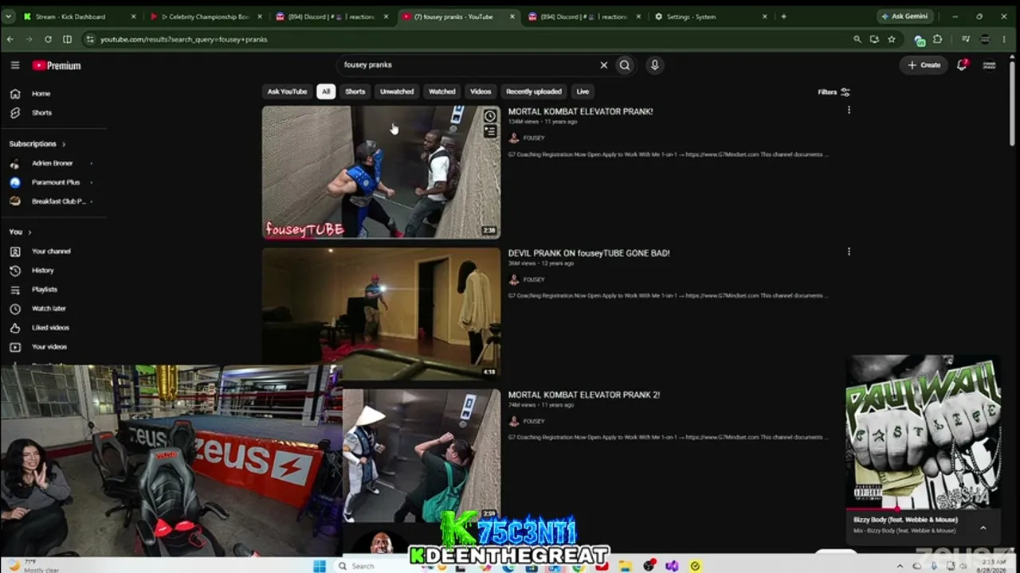1020x573 pixels.
Task: Open MORTAL KOMBAT ELEVATOR PRANK! title
Action: click(580, 111)
